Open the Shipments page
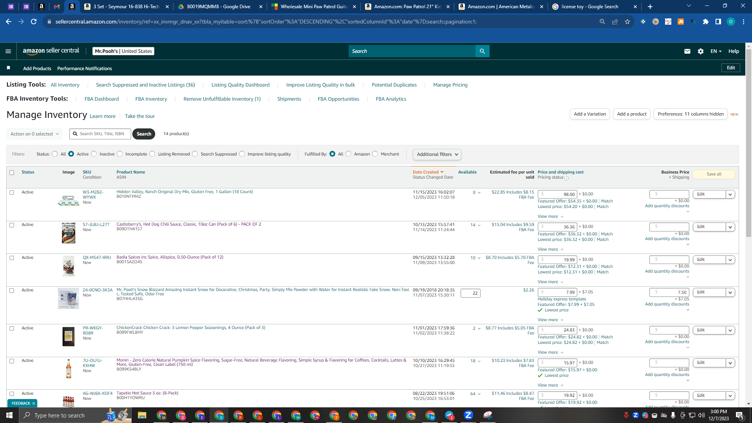Image resolution: width=752 pixels, height=423 pixels. [x=289, y=99]
